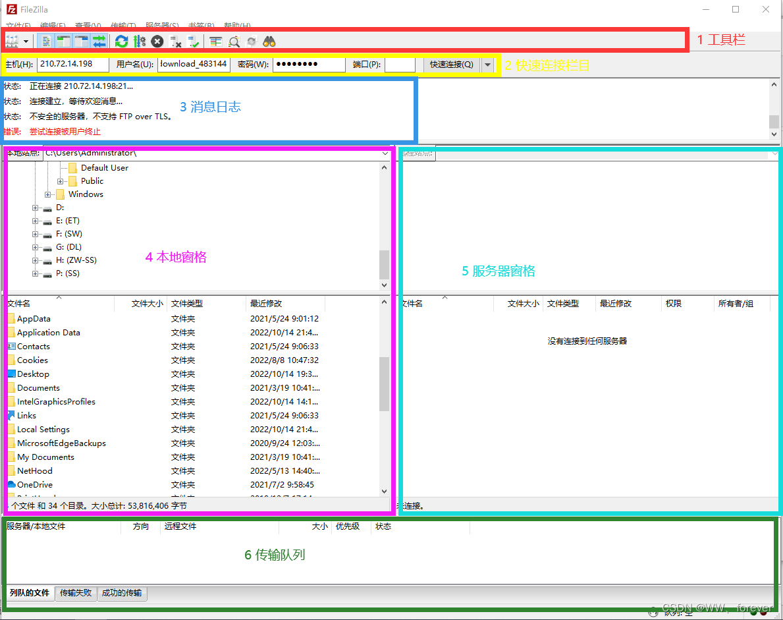Click the AppData folder icon
This screenshot has width=783, height=620.
click(x=11, y=319)
